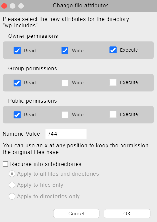Close the Change file attributes dialog
Image resolution: width=157 pixels, height=222 pixels.
coord(4,6)
